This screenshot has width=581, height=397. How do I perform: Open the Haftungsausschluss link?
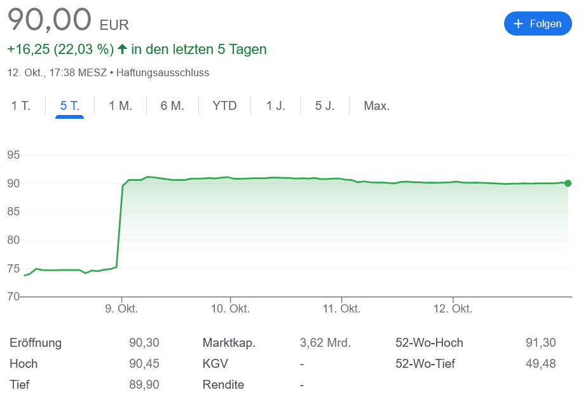[x=163, y=72]
